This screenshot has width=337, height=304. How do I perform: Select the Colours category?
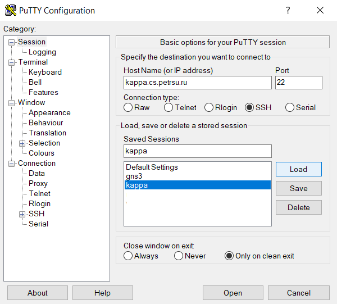[x=42, y=153]
